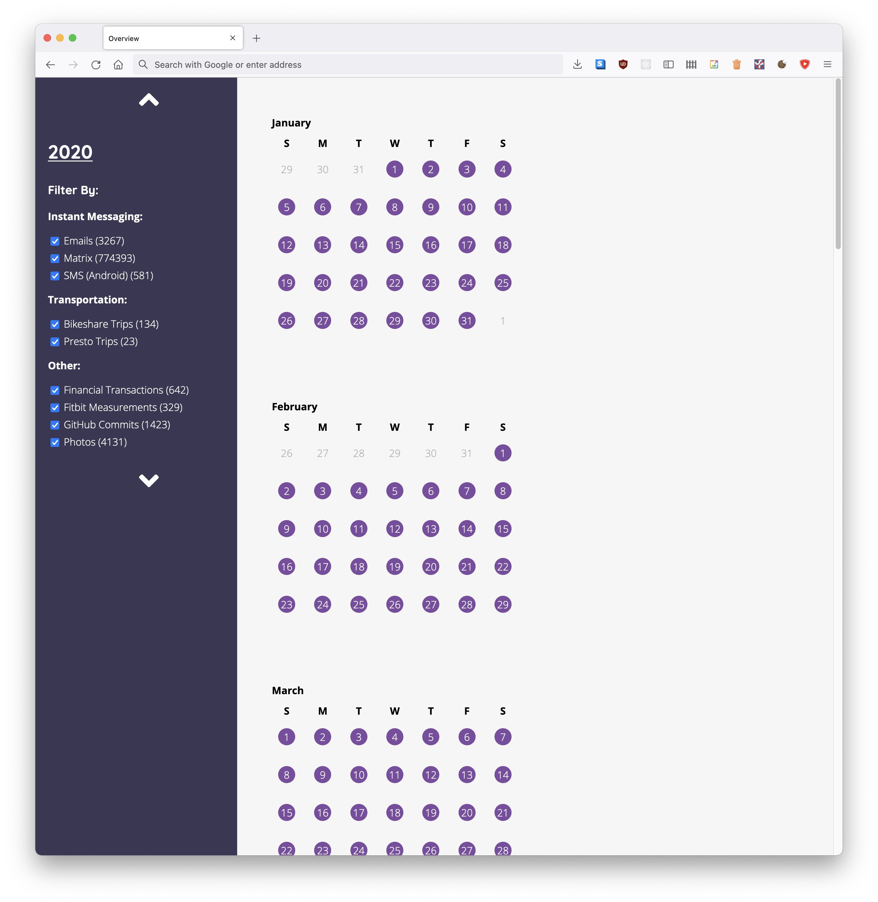Select February 29 day circle

point(503,604)
